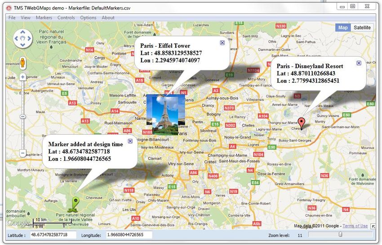
Task: Click 'Lon : 1.96608044726565' bubble text
Action: tap(80, 159)
